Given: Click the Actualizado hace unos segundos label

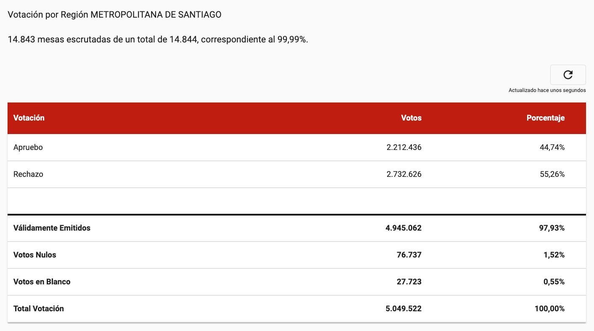Looking at the screenshot, I should (547, 89).
